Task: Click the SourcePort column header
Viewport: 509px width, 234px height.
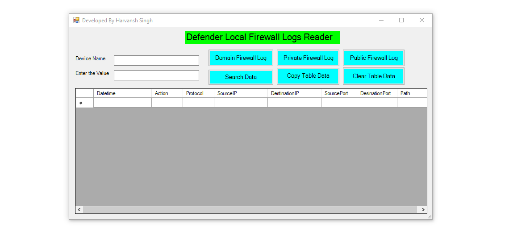Action: point(339,93)
